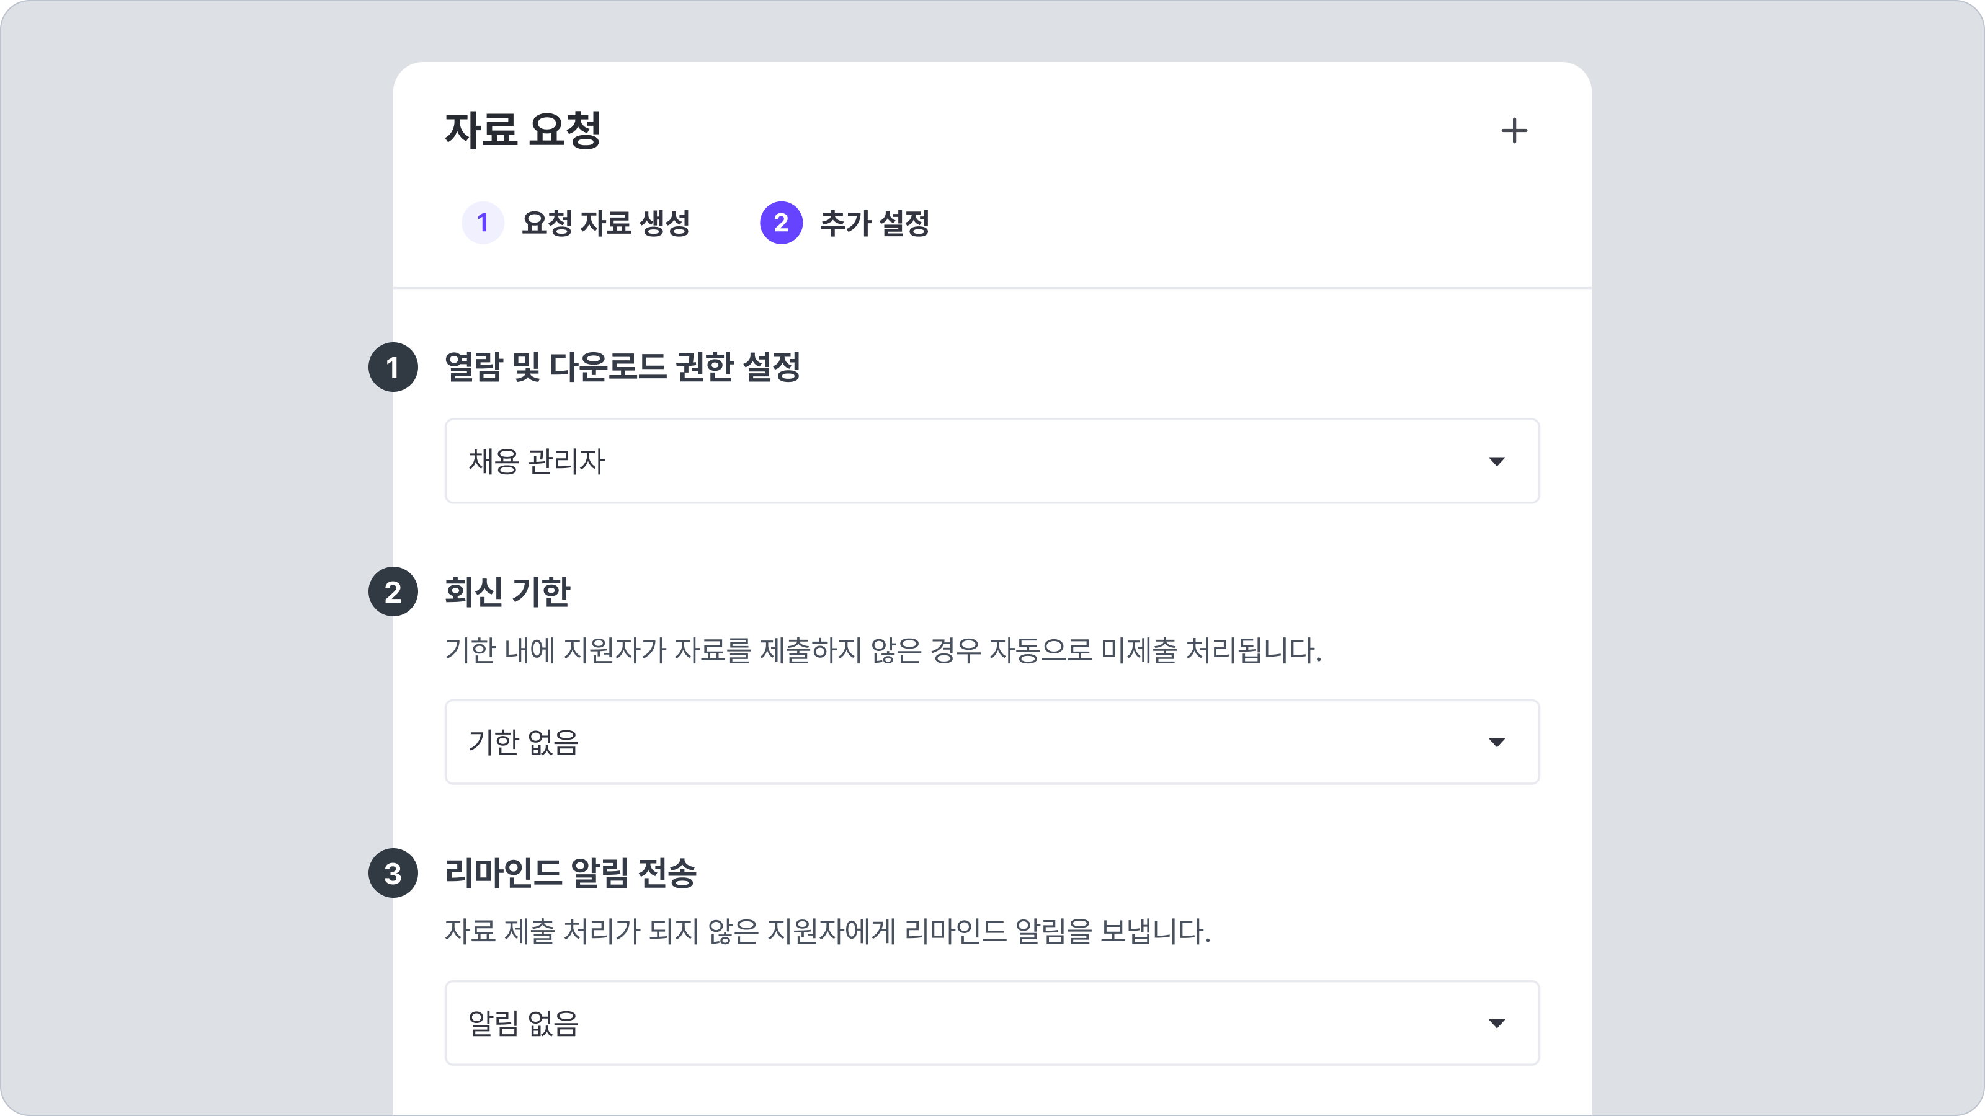Open the 알림 없음 reminder dropdown

(991, 1024)
